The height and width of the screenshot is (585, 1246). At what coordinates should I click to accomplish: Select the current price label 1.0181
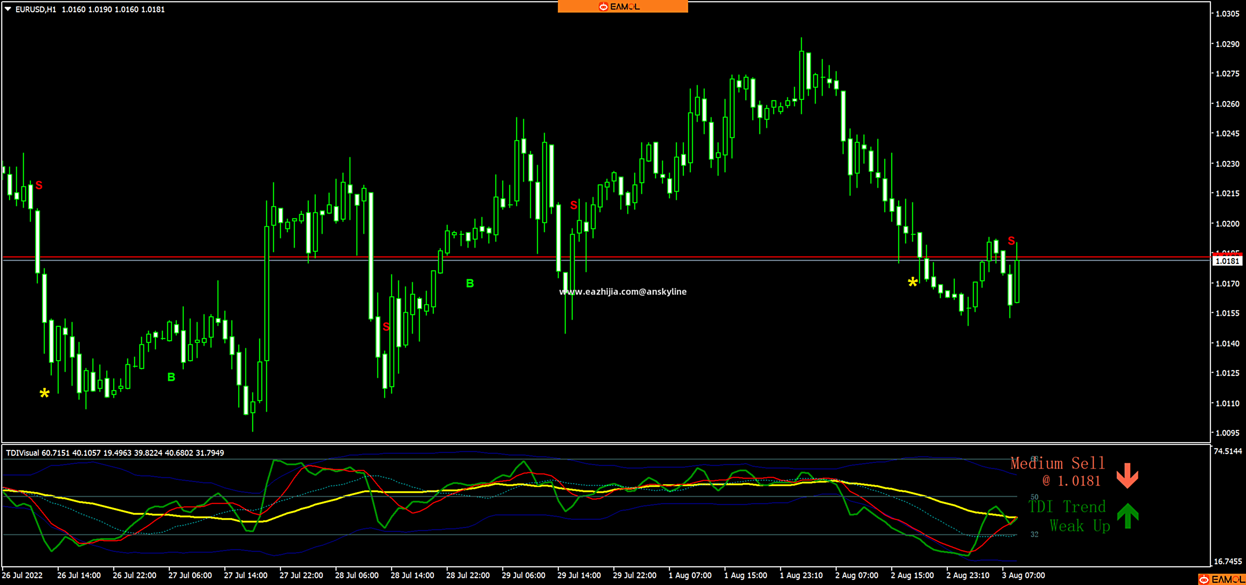1227,261
